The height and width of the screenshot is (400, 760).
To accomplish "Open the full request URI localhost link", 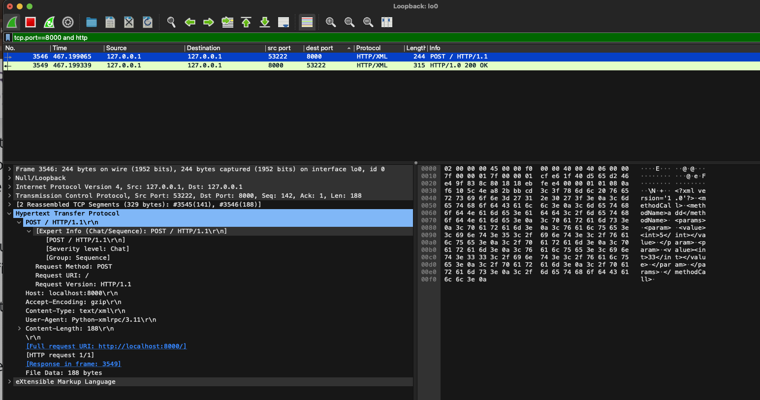I will point(107,346).
